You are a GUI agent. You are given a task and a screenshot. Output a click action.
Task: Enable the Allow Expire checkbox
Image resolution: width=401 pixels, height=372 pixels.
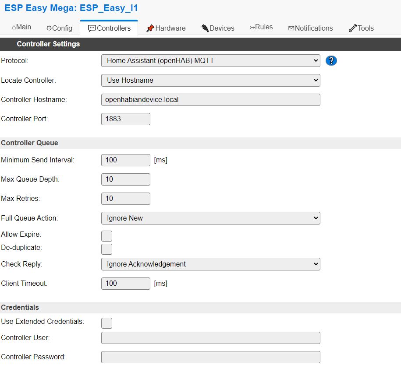coord(106,236)
